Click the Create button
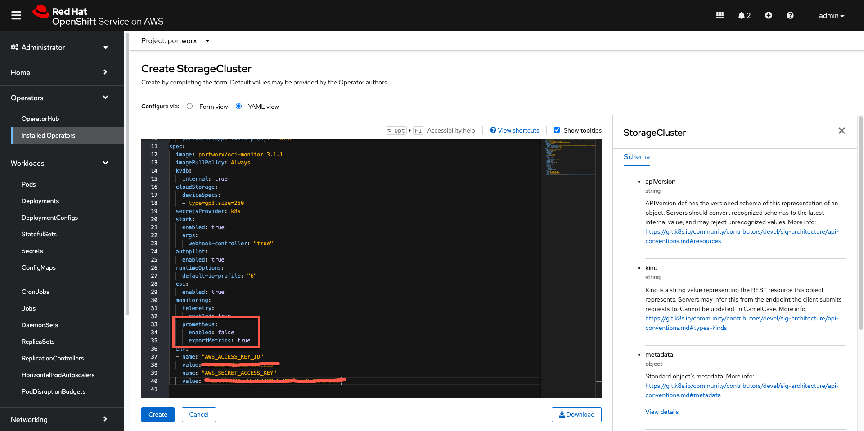The image size is (864, 431). [x=157, y=414]
